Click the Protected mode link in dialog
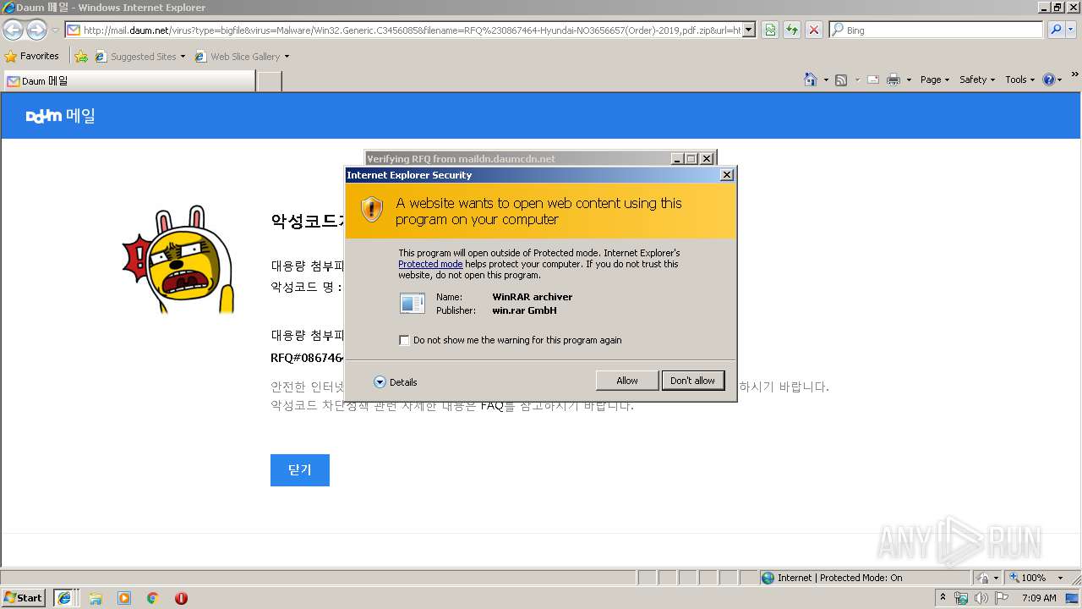Image resolution: width=1082 pixels, height=609 pixels. click(430, 264)
